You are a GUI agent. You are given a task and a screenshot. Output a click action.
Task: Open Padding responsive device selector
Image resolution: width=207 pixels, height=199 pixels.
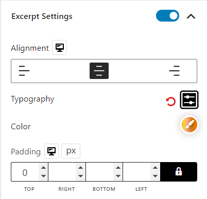tap(51, 151)
